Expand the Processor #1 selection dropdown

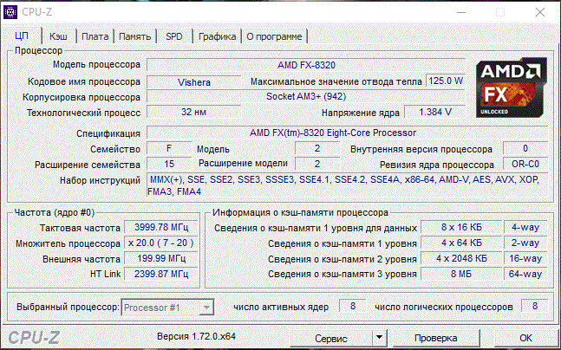pyautogui.click(x=205, y=308)
